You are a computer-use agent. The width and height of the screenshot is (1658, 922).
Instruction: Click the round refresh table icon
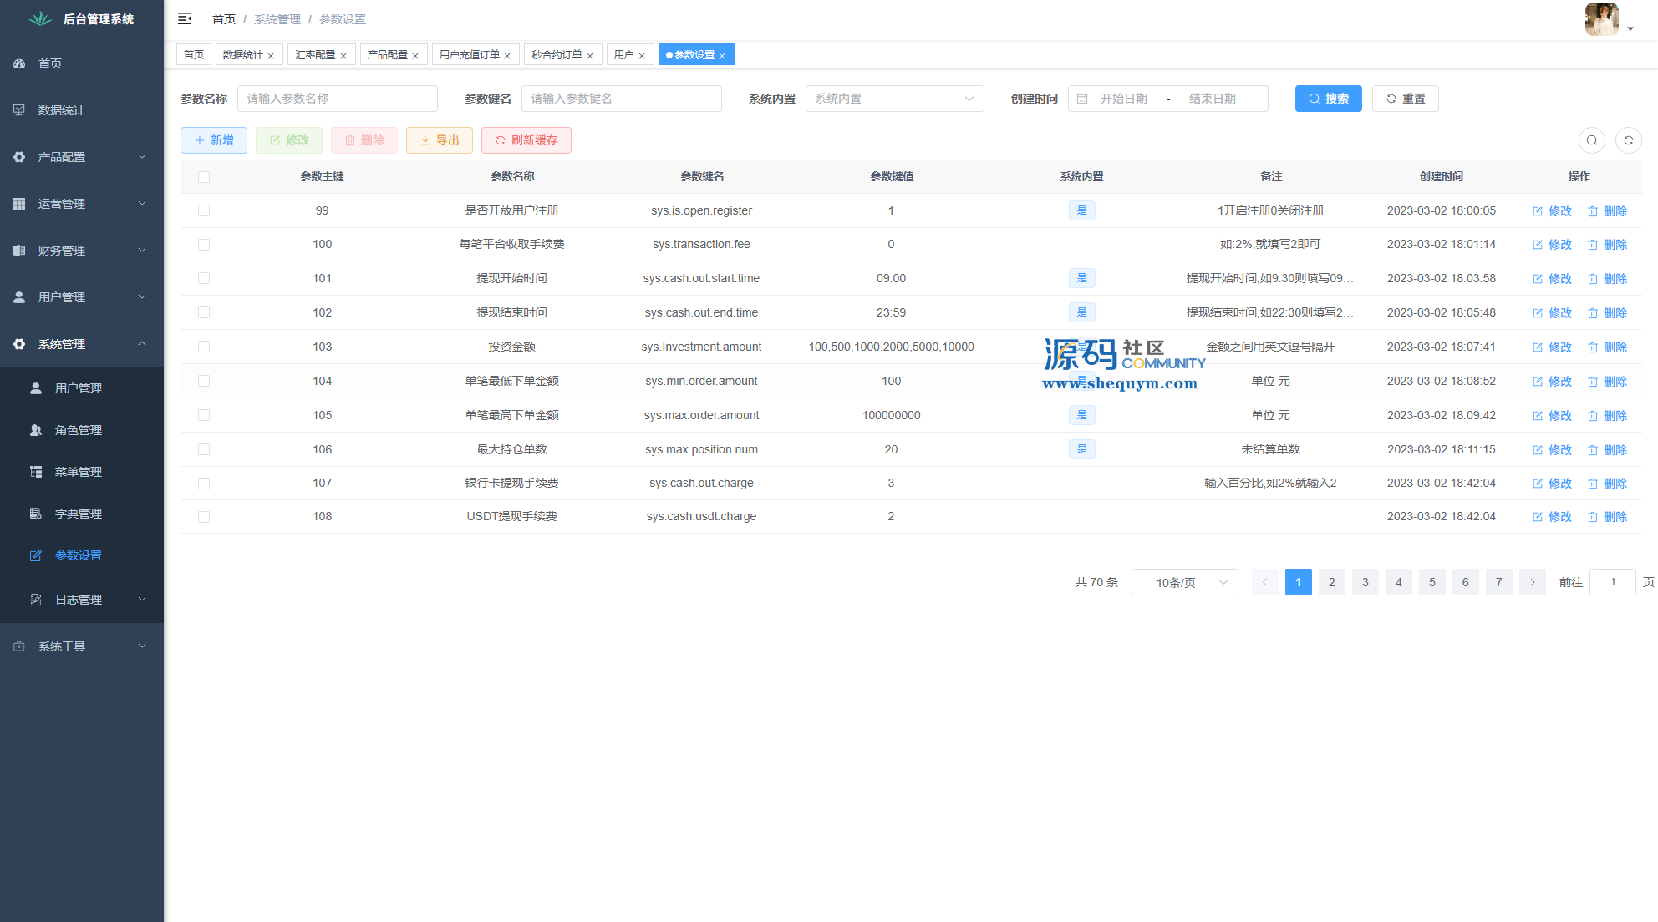click(1628, 140)
